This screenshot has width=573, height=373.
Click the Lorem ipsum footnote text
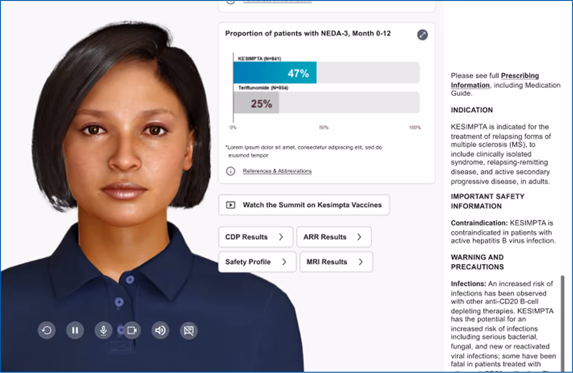pyautogui.click(x=304, y=151)
